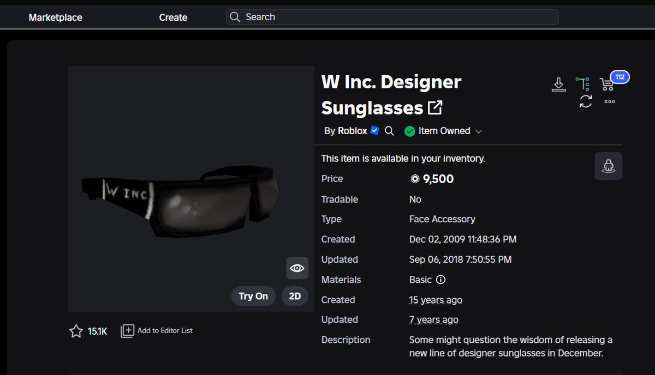Screen dimensions: 655x375
Task: Click the Sep 06, 2018 updated timestamp
Action: [x=460, y=259]
